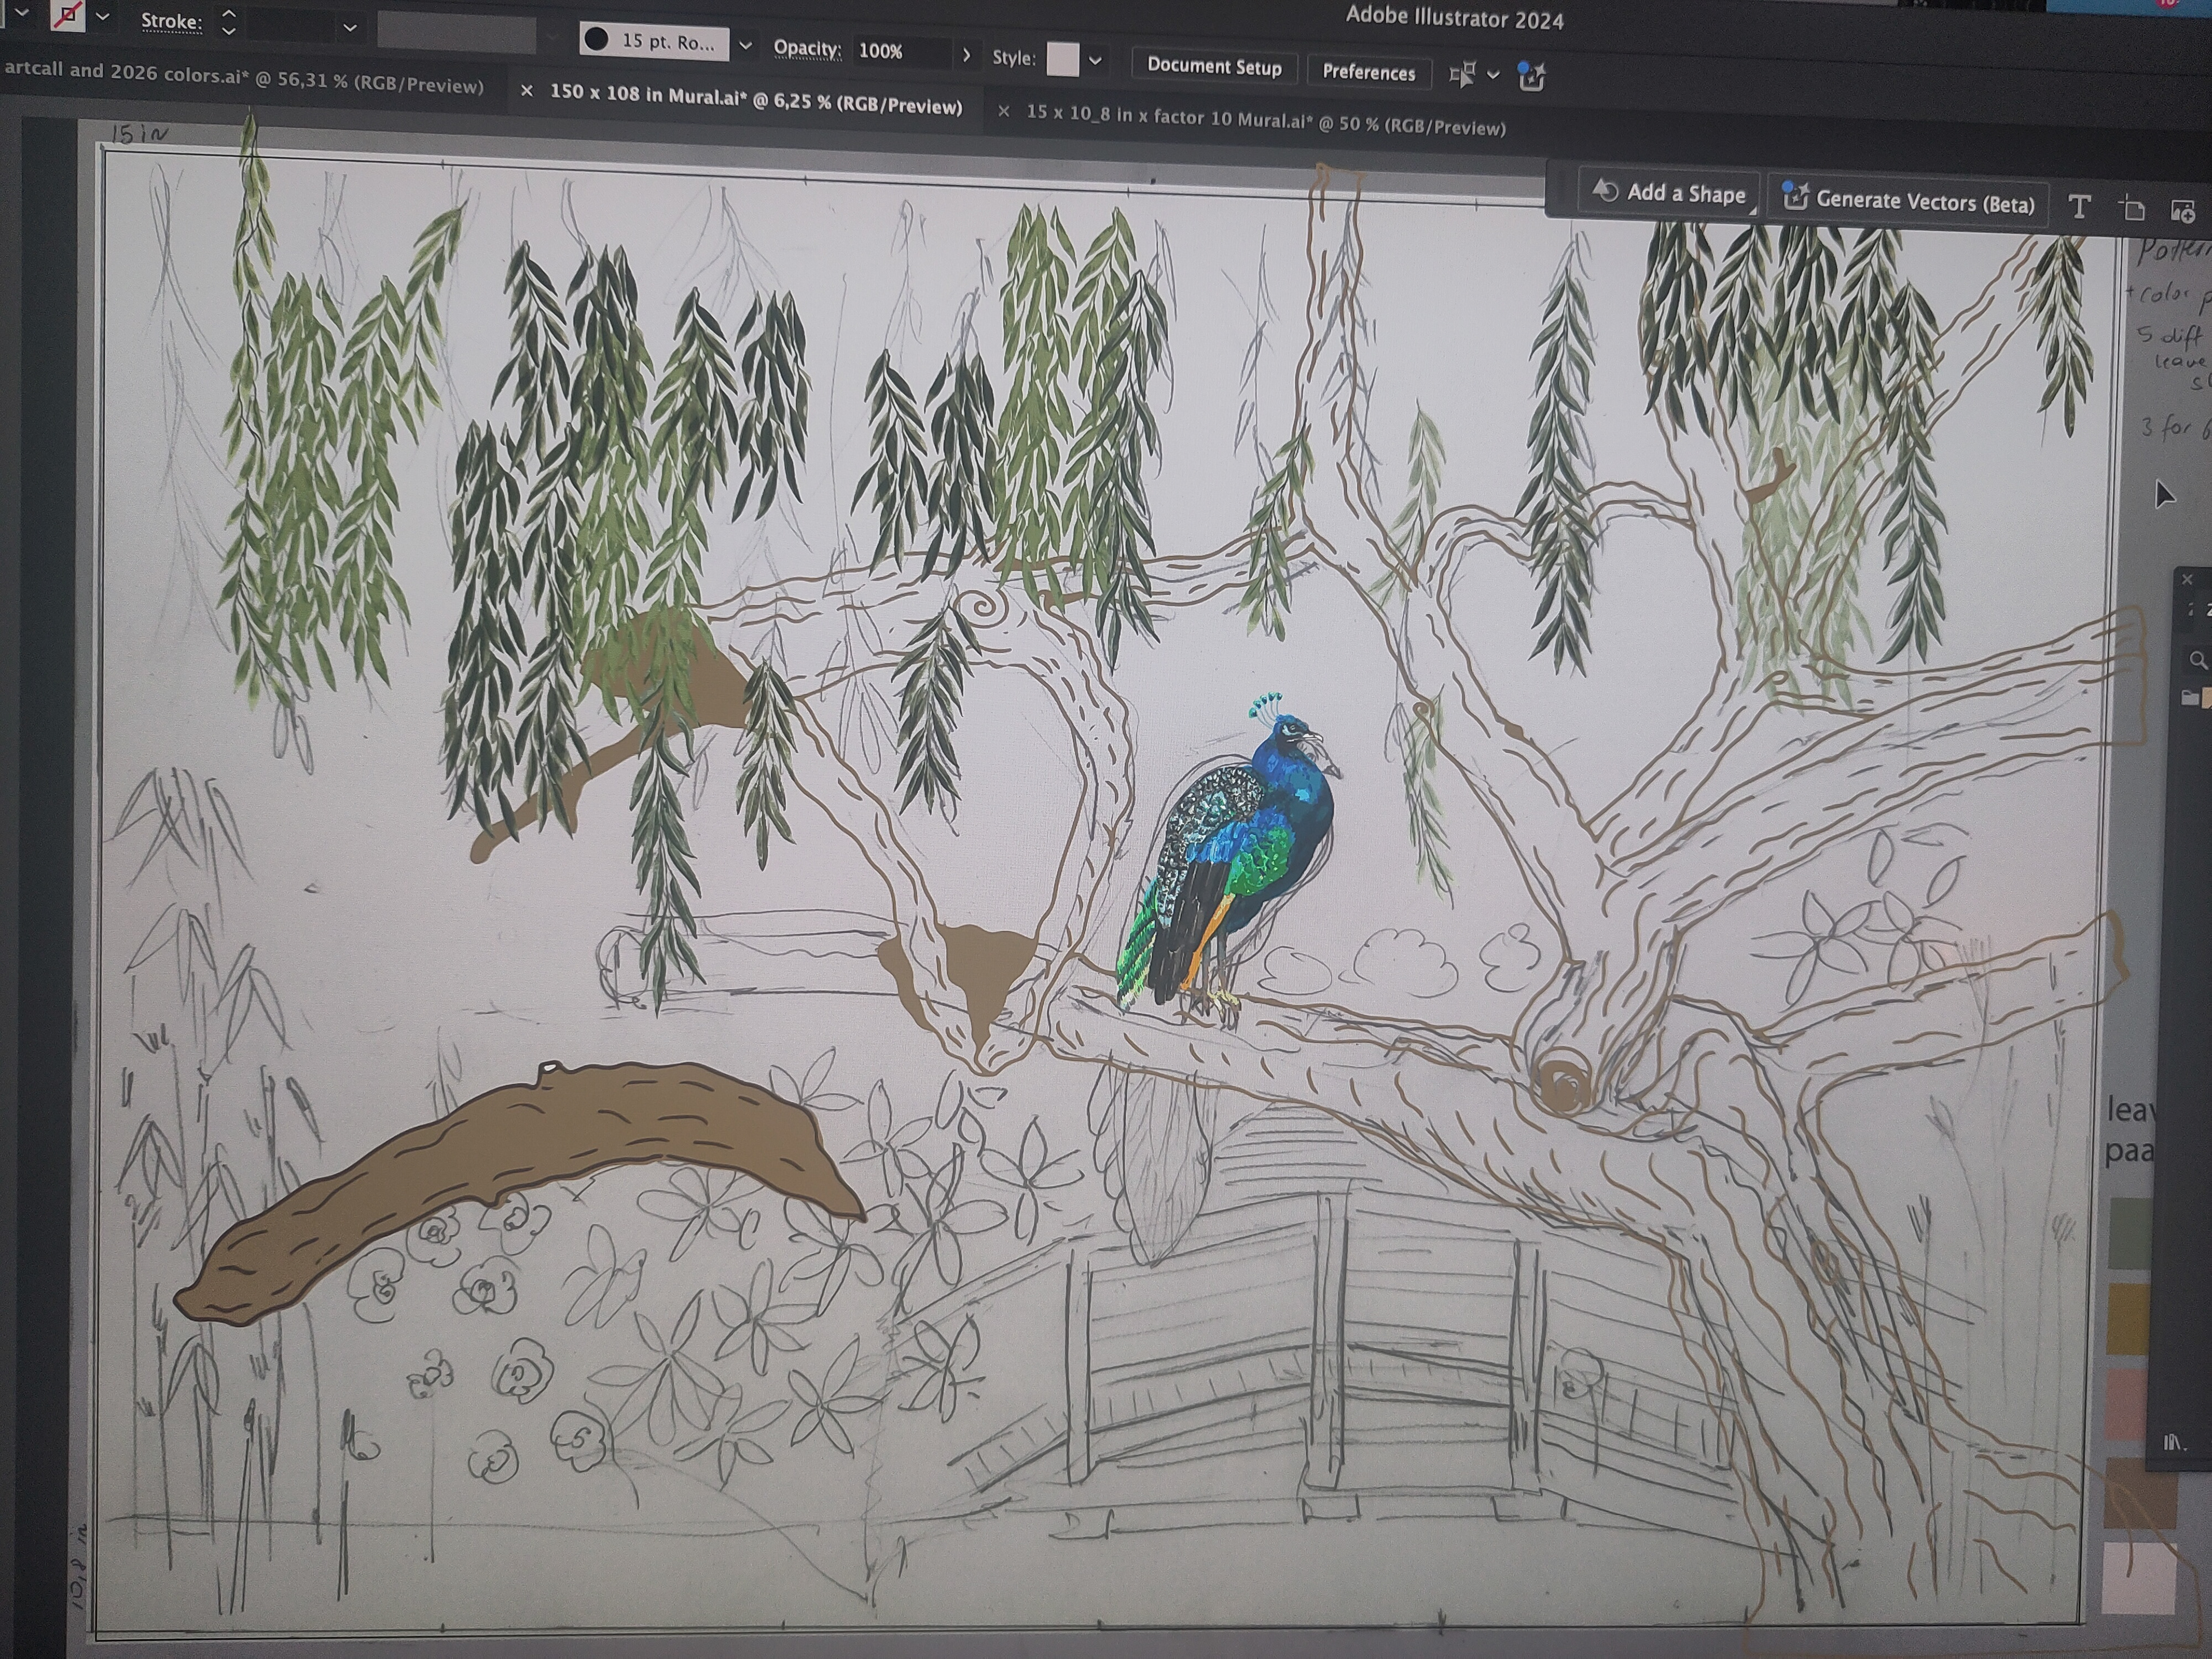Screen dimensions: 2212x1659
Task: Open the stroke color dropdown arrow
Action: [x=102, y=17]
